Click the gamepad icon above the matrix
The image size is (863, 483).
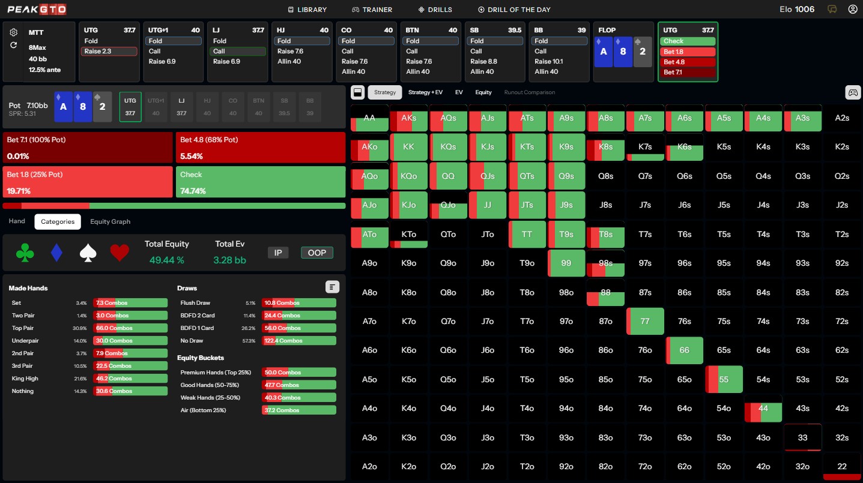852,92
